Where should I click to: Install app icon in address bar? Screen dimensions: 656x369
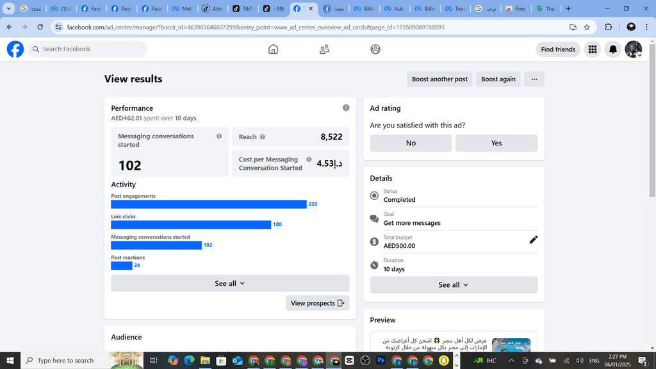tap(573, 27)
